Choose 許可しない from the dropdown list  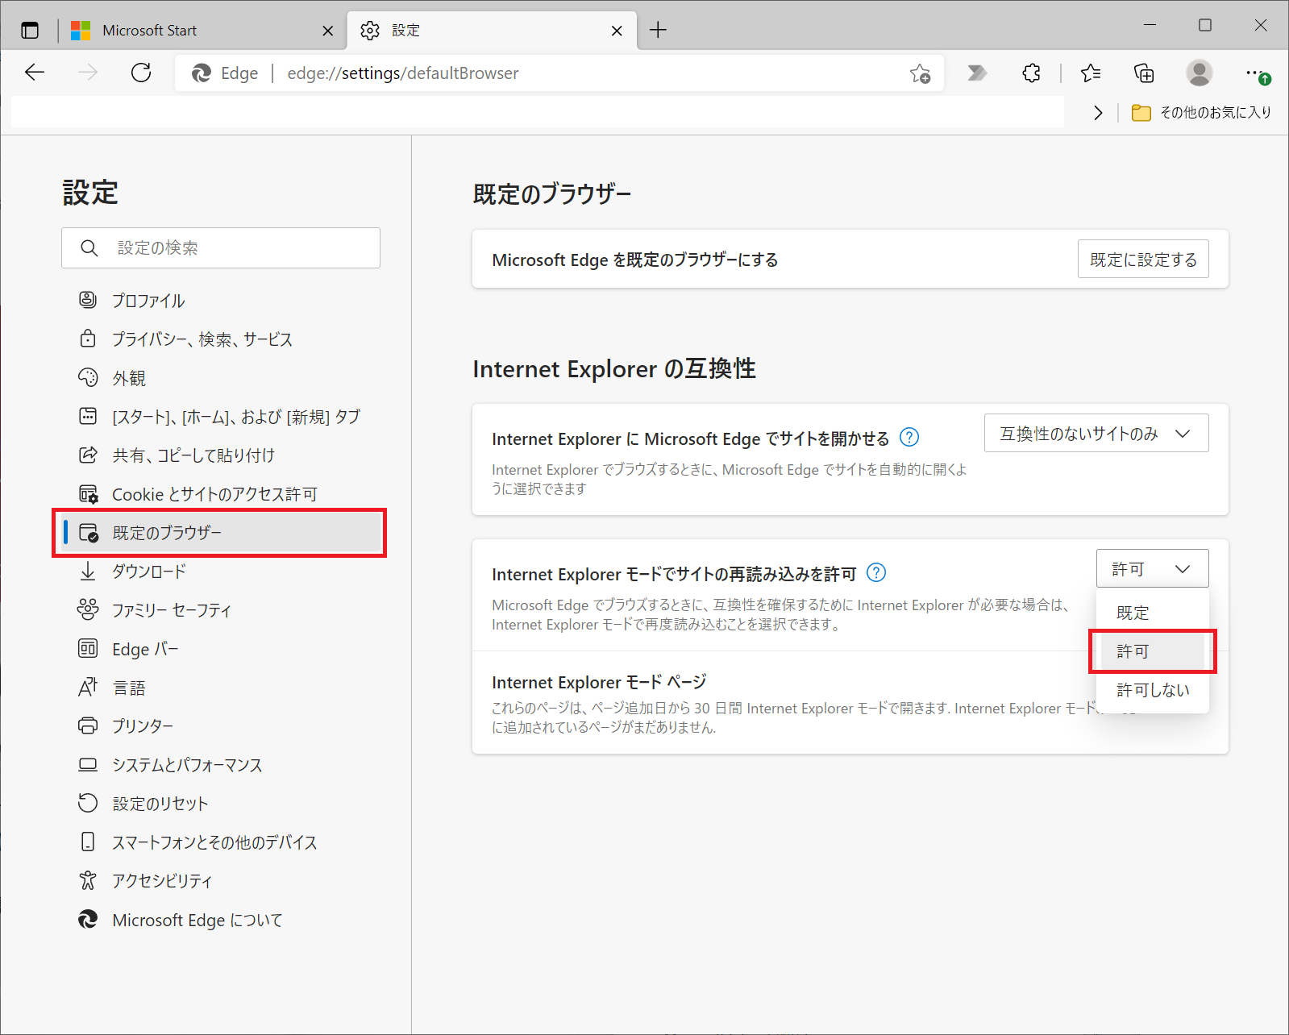pos(1153,690)
